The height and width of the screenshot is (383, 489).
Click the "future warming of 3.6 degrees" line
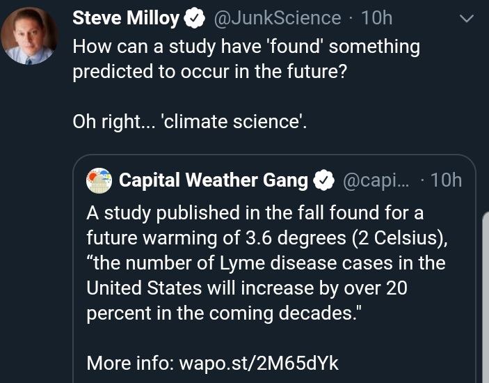[267, 237]
